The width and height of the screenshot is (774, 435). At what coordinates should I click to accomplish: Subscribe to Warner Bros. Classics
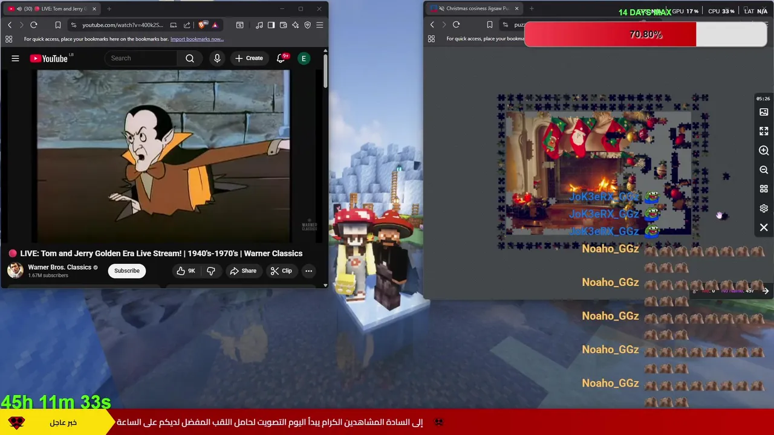click(x=127, y=271)
